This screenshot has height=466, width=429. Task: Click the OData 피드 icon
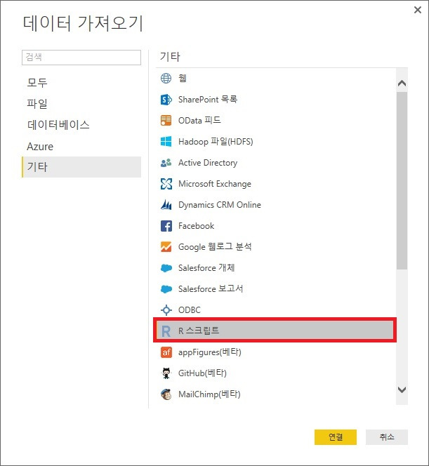(166, 121)
